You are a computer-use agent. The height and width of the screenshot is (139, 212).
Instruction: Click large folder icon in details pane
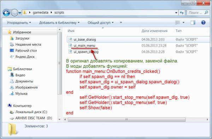coord(12,129)
